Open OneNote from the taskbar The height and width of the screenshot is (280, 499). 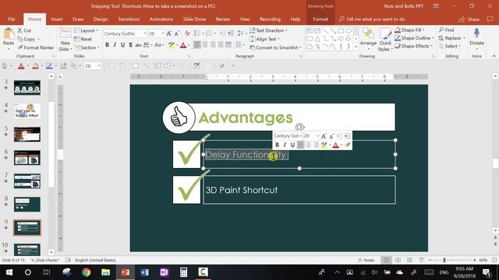tap(164, 272)
